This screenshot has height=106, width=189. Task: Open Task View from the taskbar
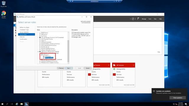(x=12, y=104)
